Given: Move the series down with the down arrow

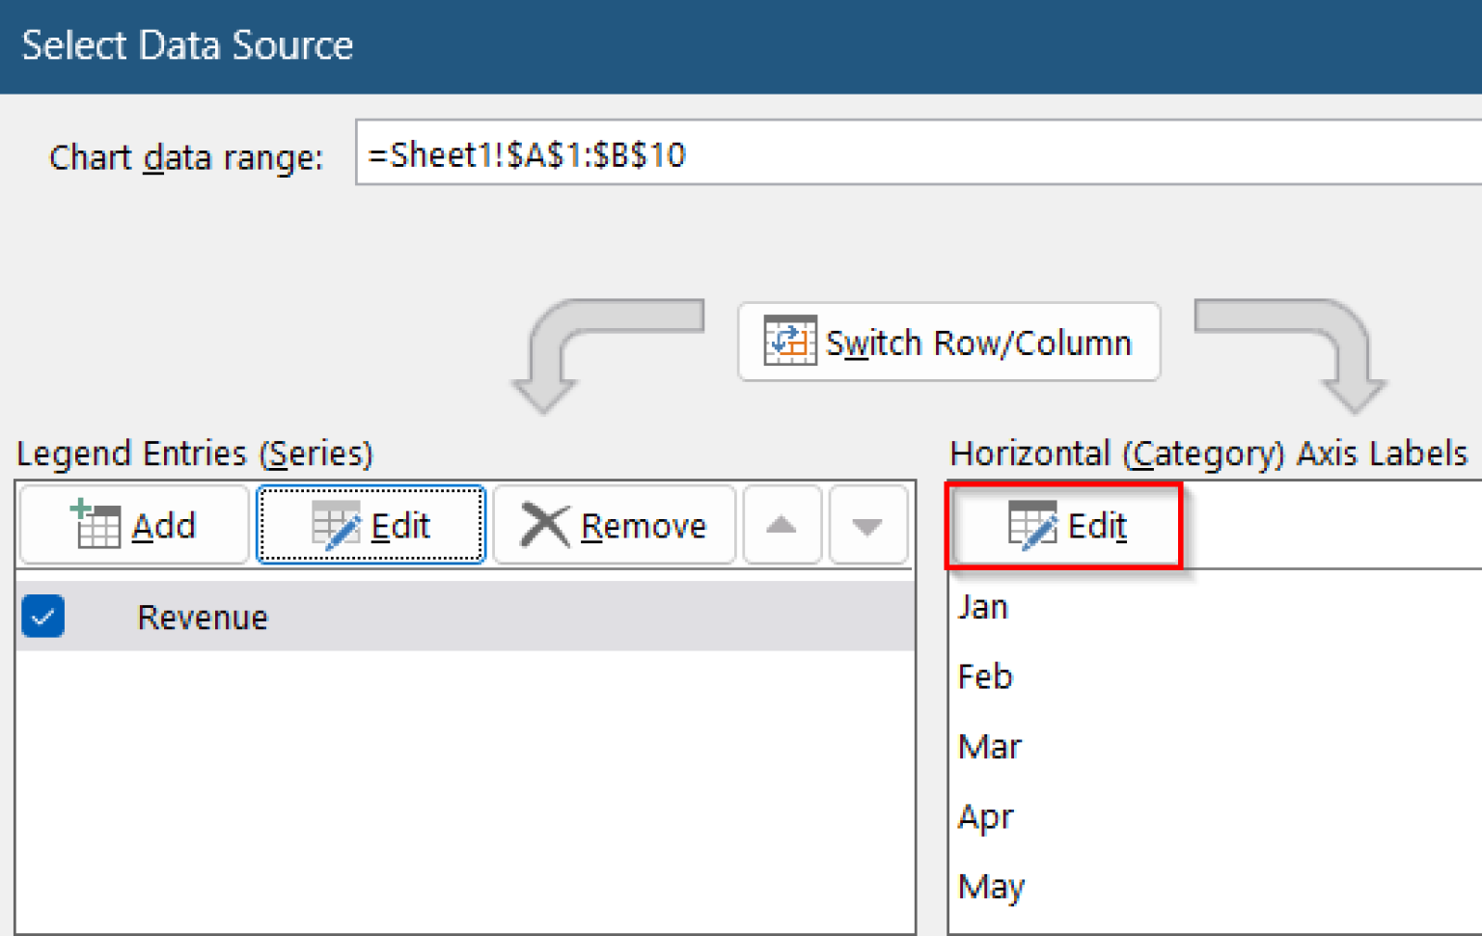Looking at the screenshot, I should [x=867, y=526].
